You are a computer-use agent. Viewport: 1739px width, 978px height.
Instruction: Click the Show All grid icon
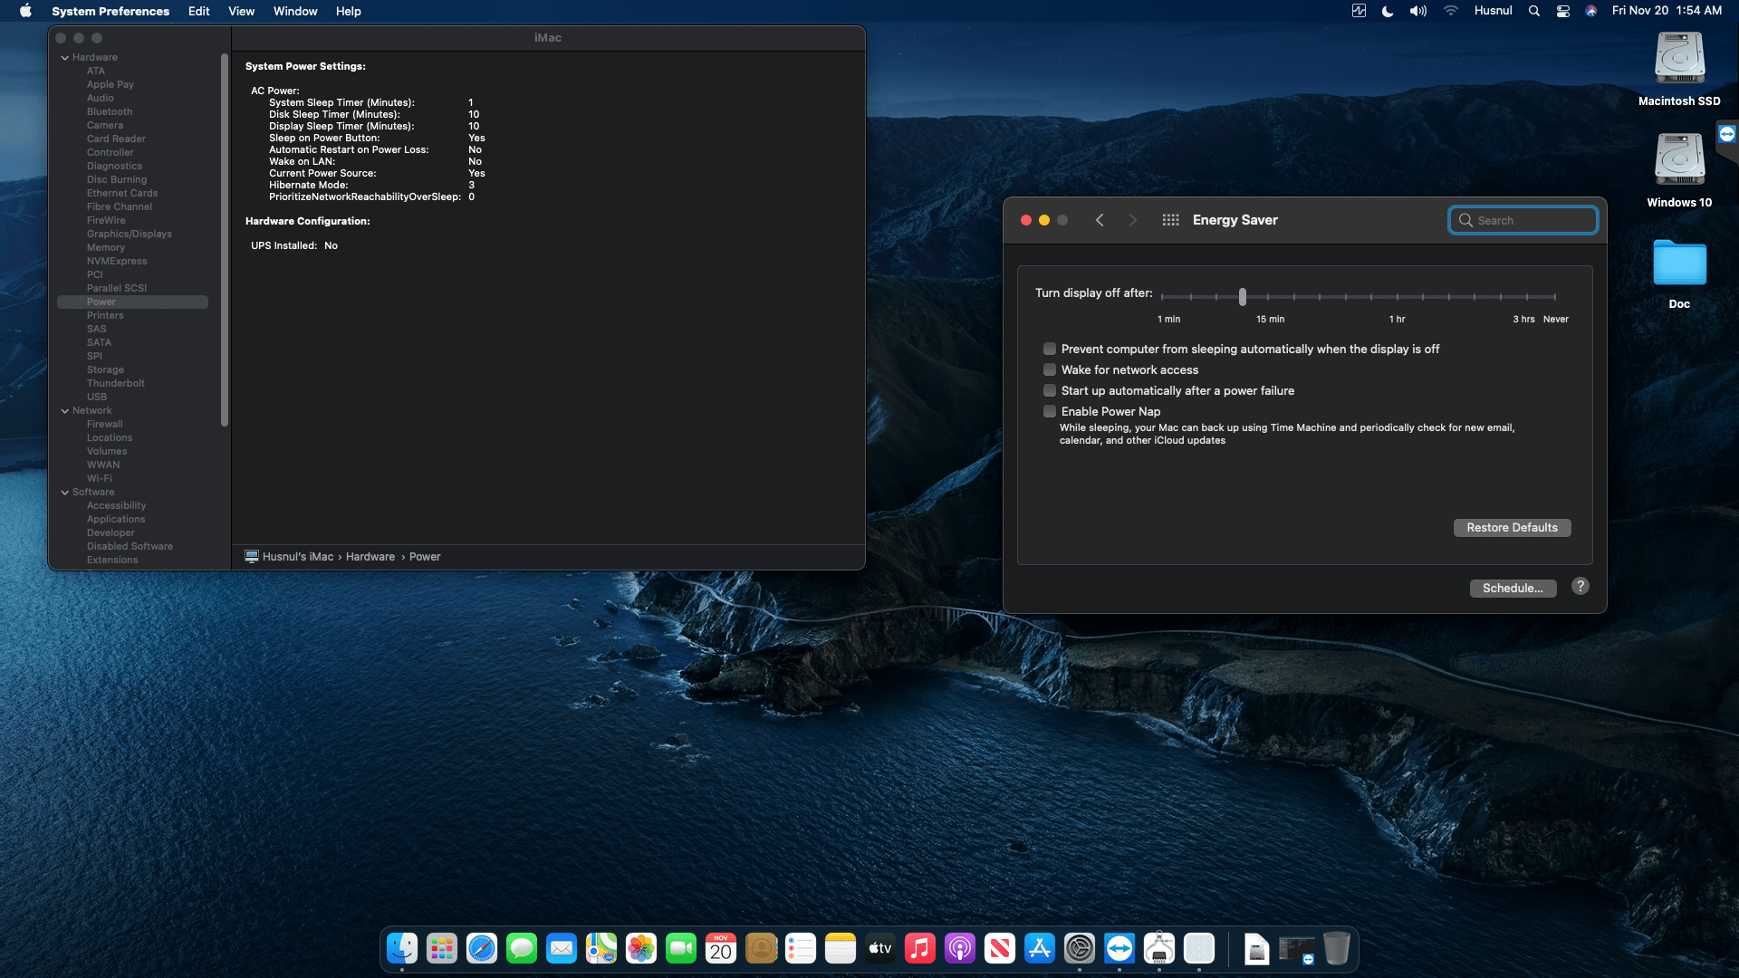(1170, 220)
